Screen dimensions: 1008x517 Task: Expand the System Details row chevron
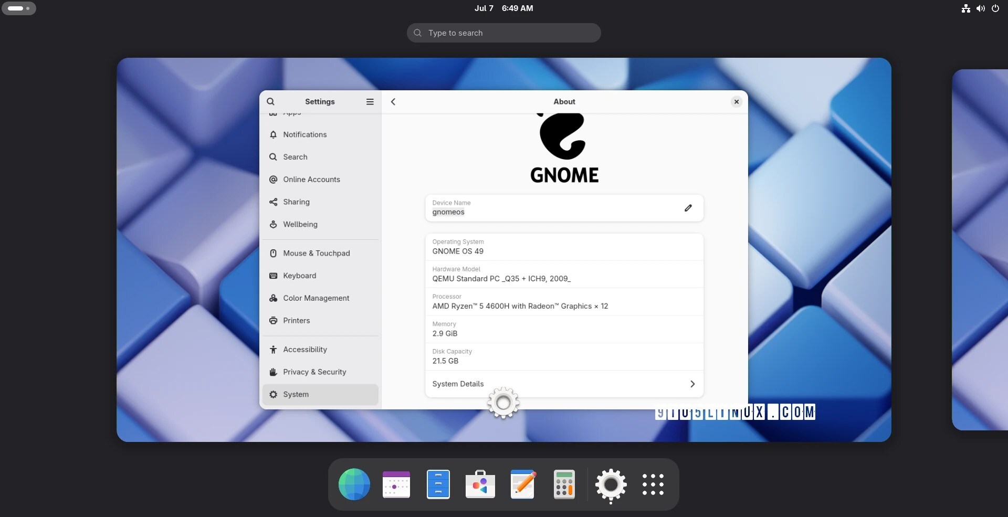[x=692, y=384]
